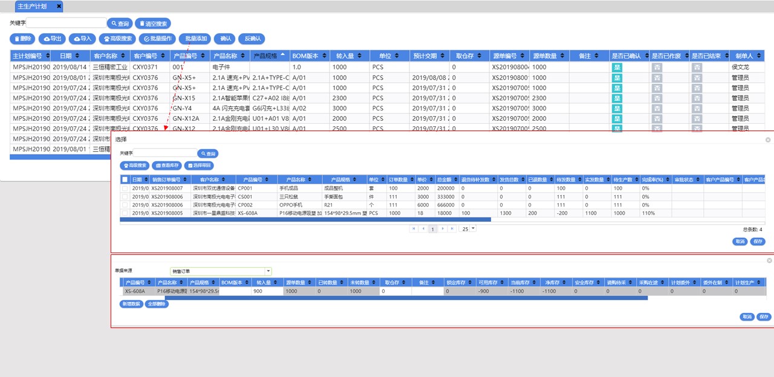Screen dimensions: 774x377
Task: Click 查询 in the 选择 dialog
Action: click(x=208, y=153)
